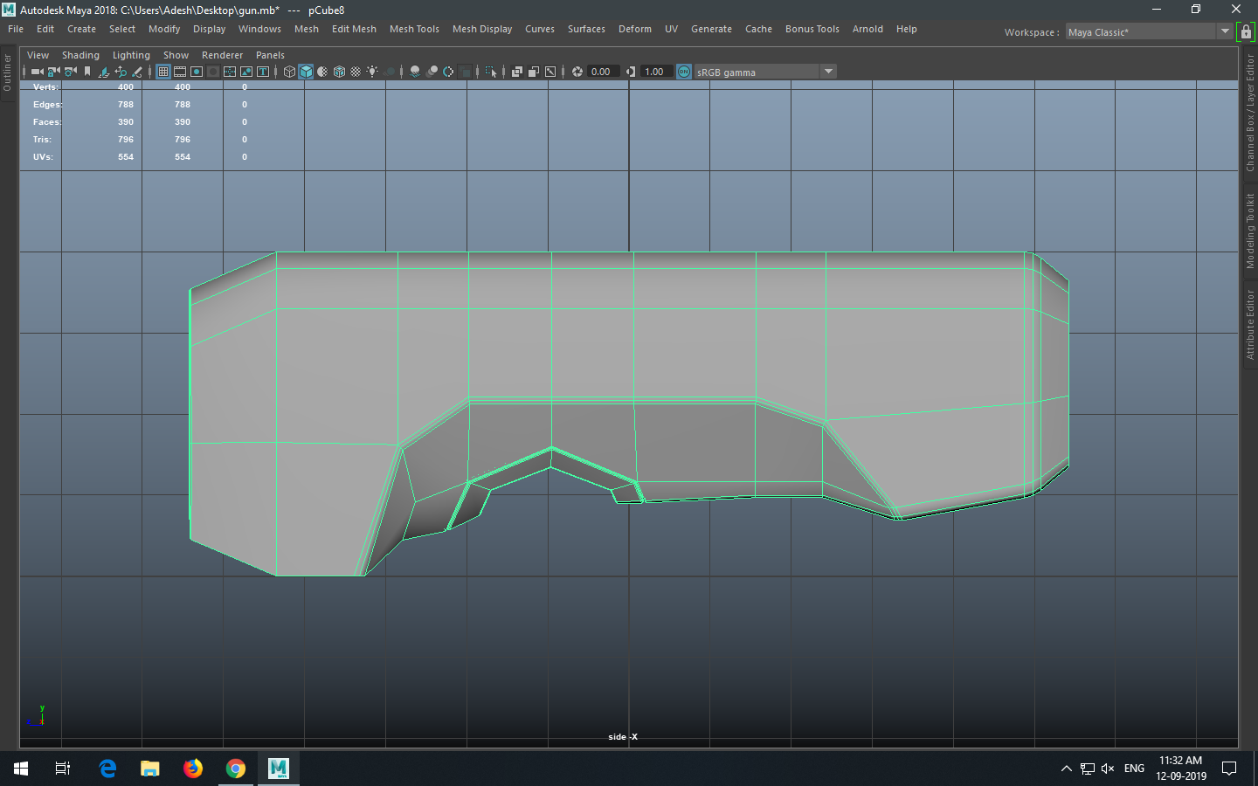Open Firefox from the taskbar
The image size is (1258, 786).
coord(193,769)
